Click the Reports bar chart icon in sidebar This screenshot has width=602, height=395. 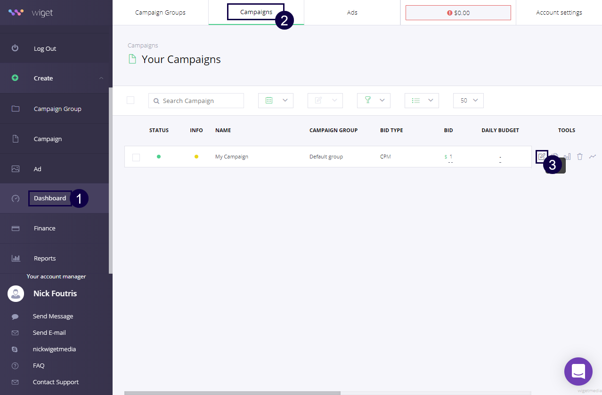point(16,258)
